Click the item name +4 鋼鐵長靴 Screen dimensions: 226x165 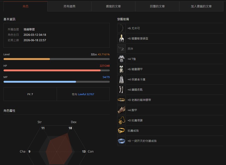[x=135, y=89]
